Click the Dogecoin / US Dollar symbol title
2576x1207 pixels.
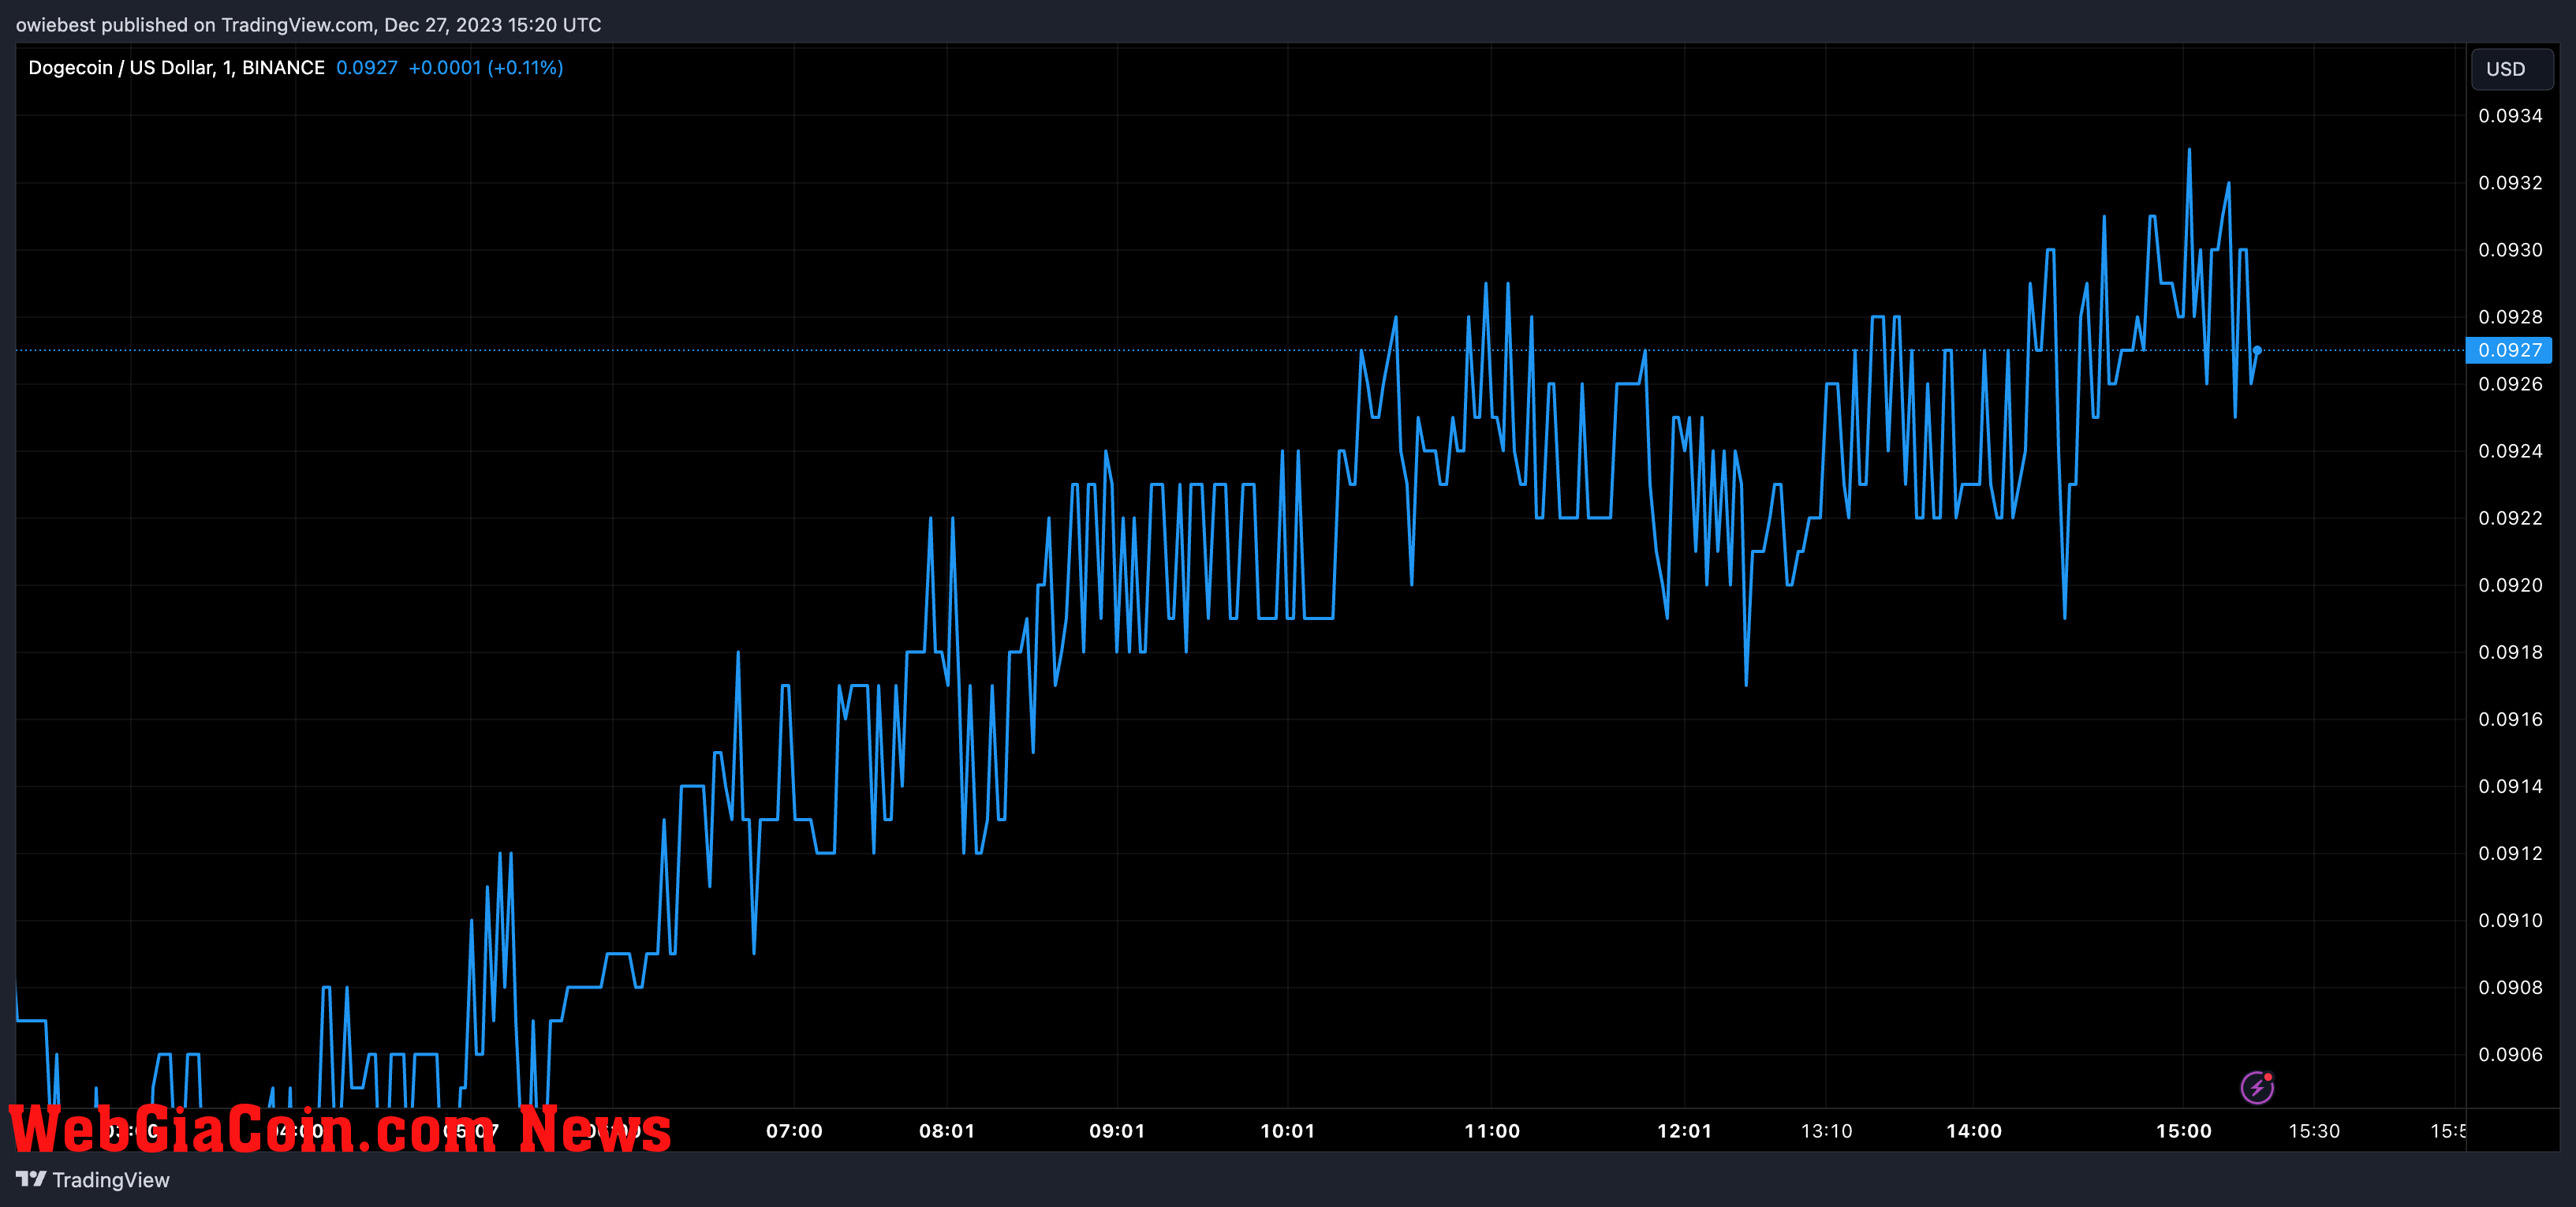point(176,67)
